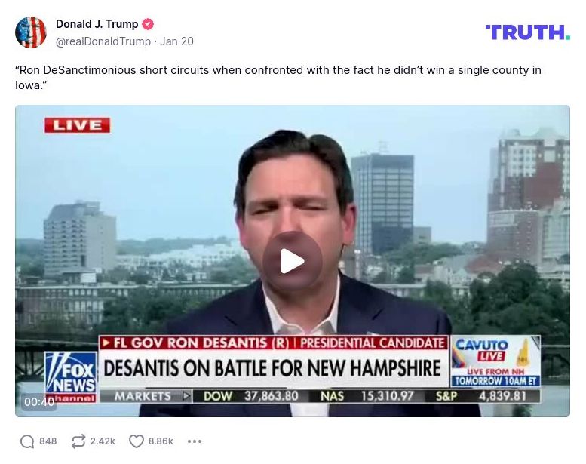
Task: Click the DeSantis New Hampshire headline banner
Action: coord(273,368)
